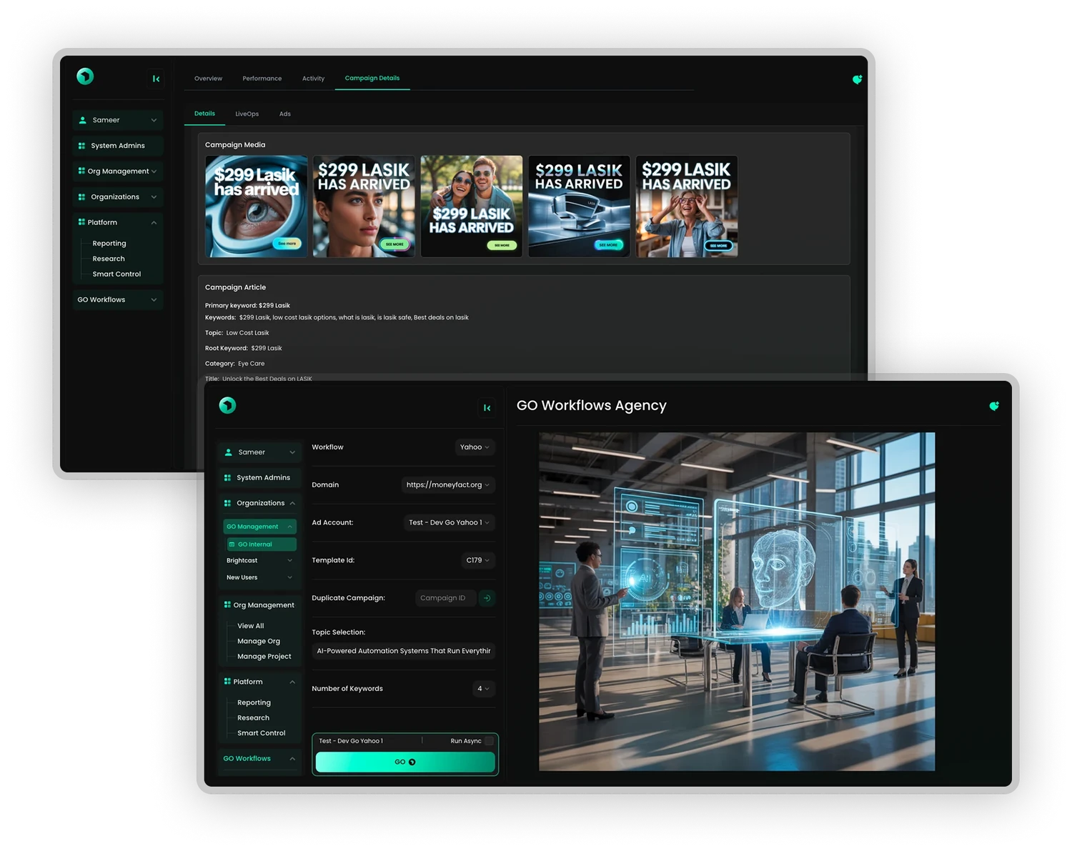Select the Ads sub-tab
This screenshot has width=1072, height=851.
coord(285,114)
